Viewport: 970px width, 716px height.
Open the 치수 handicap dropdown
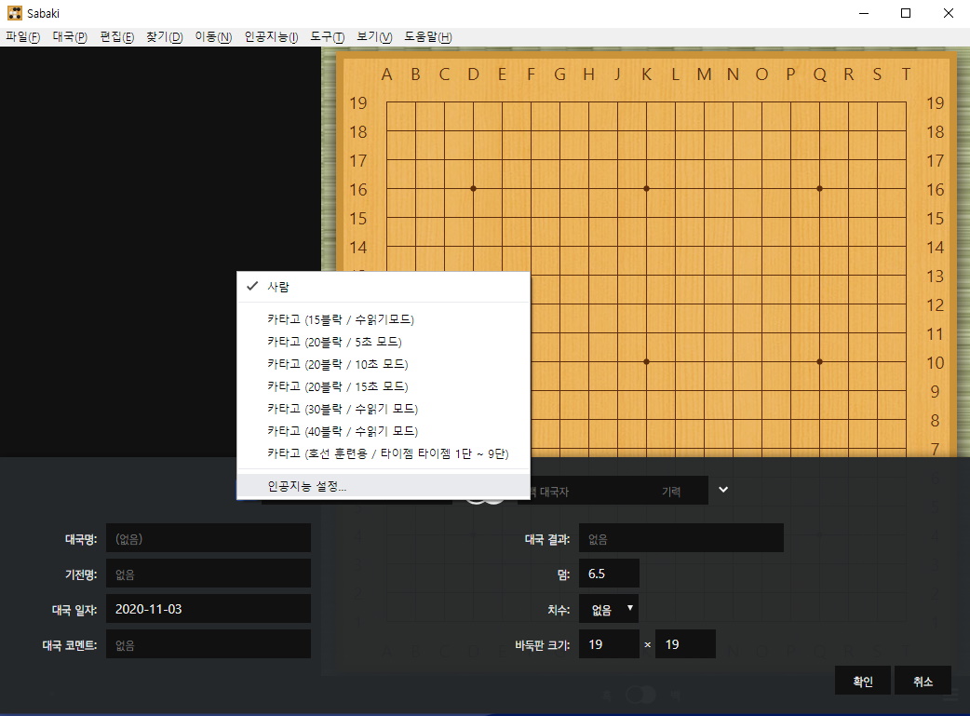click(609, 609)
